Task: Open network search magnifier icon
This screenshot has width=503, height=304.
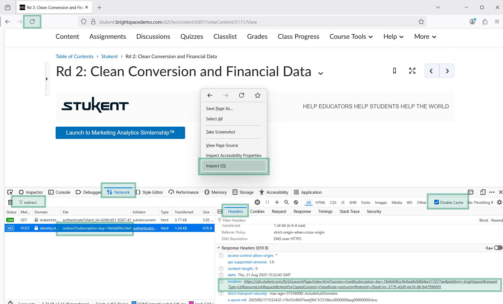Action: (287, 202)
